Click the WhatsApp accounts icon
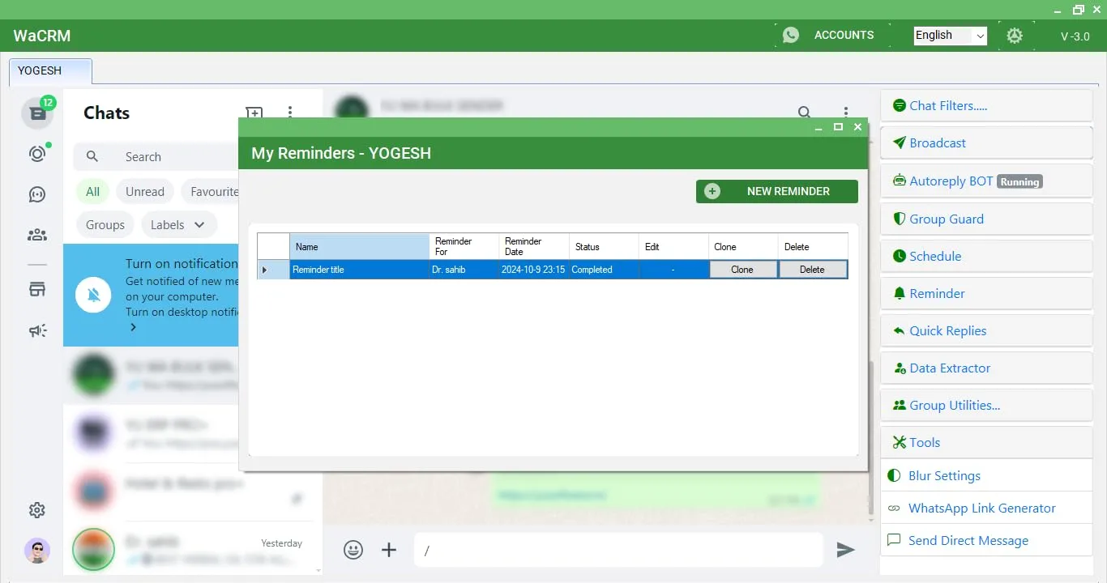1107x583 pixels. (x=791, y=35)
